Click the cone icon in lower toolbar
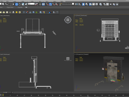Image resolution: width=129 pixels, height=97 pixels. pos(13,12)
